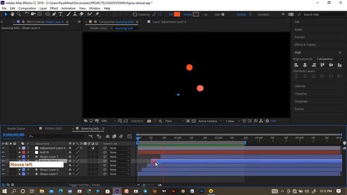Open the Animation menu

pos(68,9)
